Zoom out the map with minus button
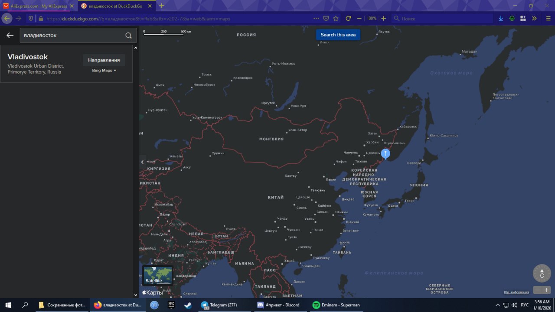 click(538, 290)
